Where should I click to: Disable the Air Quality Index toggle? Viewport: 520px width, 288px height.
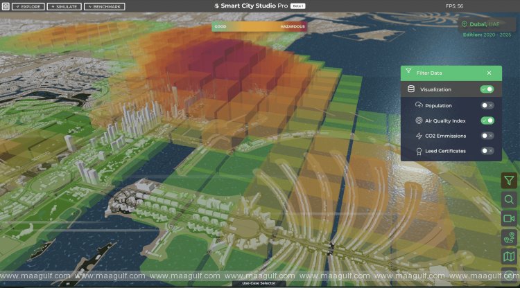pos(487,120)
